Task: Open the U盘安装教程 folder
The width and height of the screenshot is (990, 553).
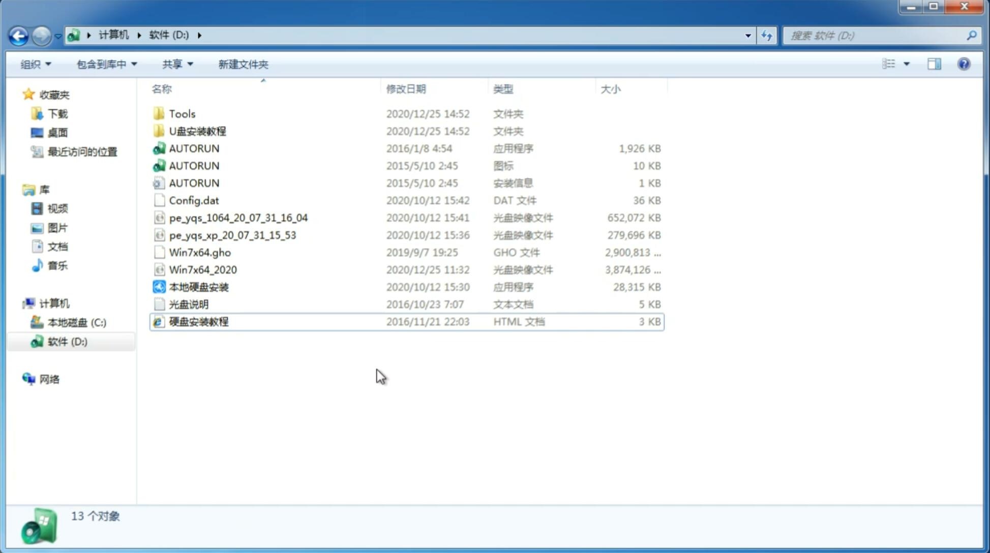Action: (x=198, y=131)
